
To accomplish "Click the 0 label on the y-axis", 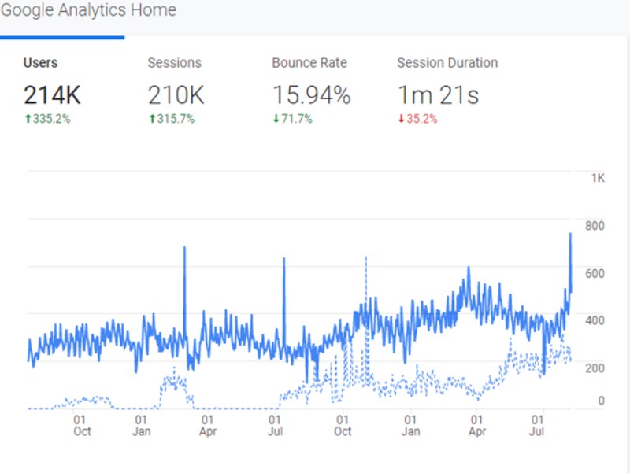I will [x=600, y=401].
